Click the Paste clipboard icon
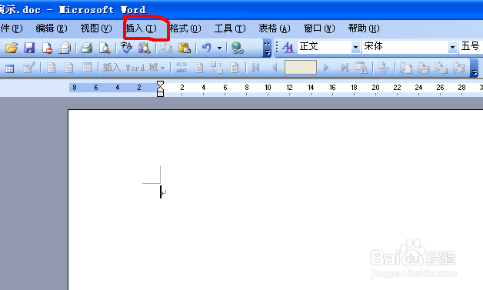This screenshot has width=483, height=290. coord(185,48)
